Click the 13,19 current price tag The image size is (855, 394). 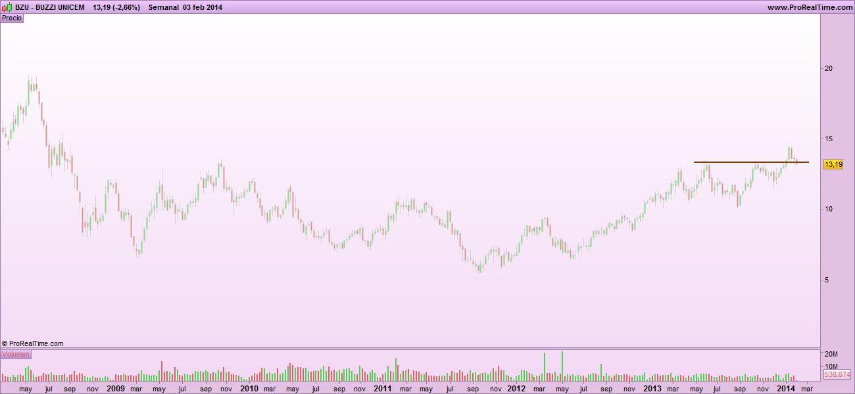(833, 164)
